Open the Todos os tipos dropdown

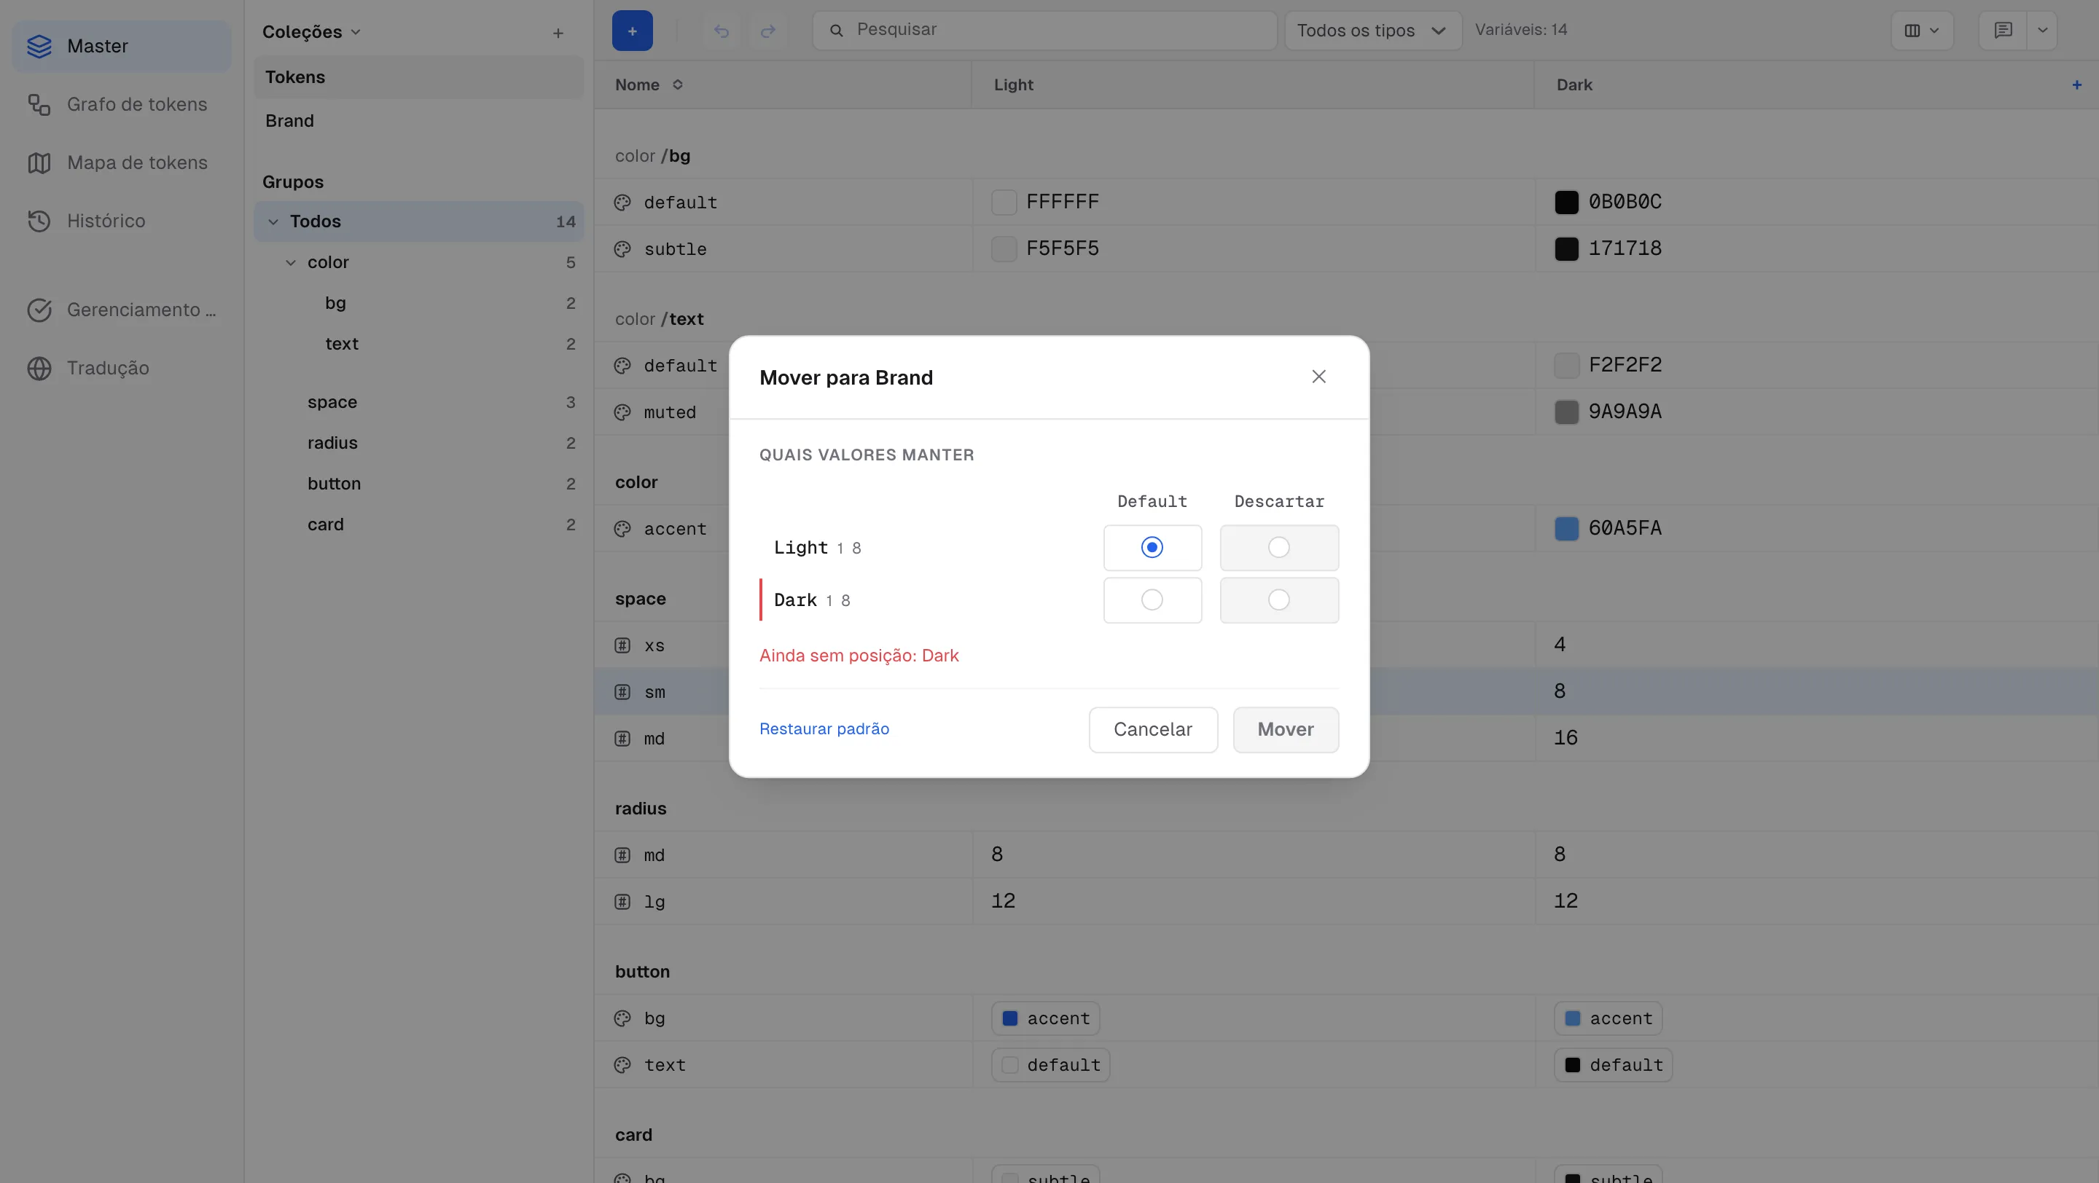(1372, 30)
